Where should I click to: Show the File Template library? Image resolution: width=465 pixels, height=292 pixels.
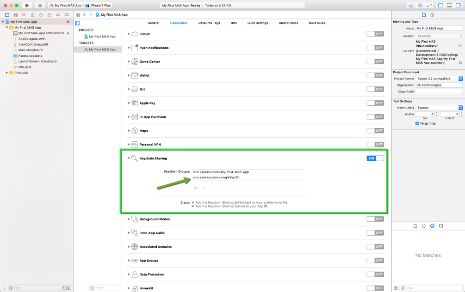click(415, 226)
